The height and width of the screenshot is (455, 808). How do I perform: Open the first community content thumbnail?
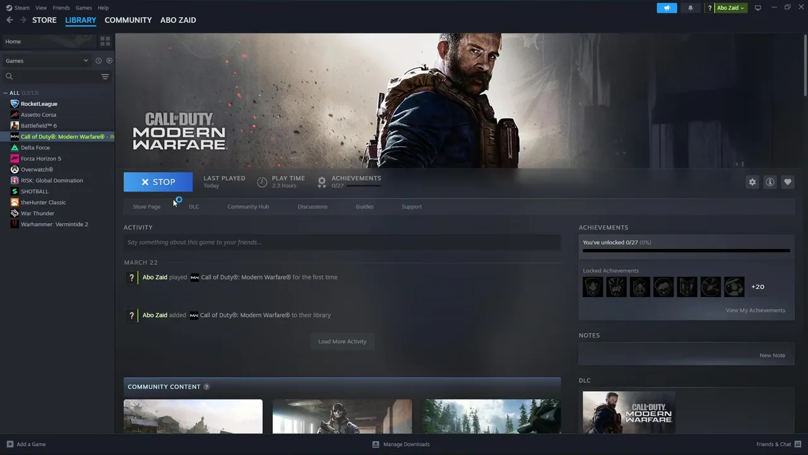tap(193, 416)
